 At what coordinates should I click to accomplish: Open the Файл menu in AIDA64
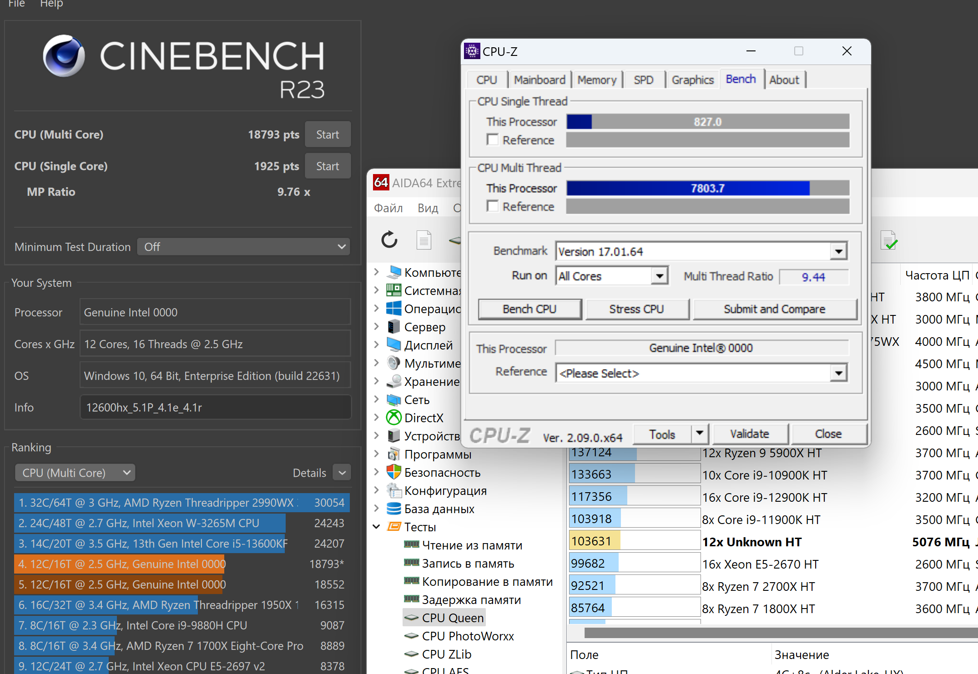coord(388,208)
